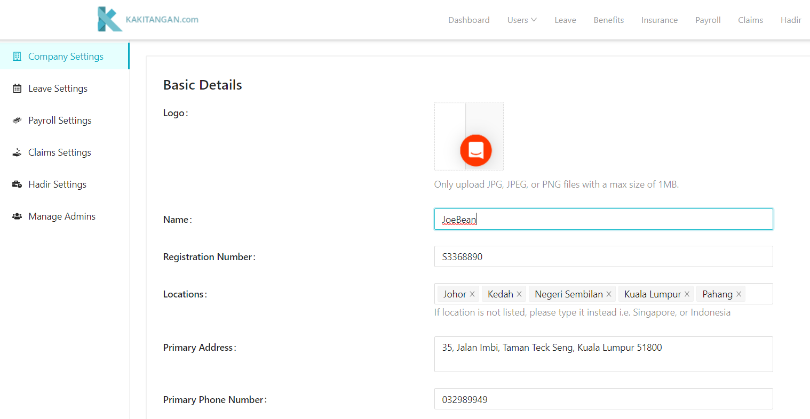810x419 pixels.
Task: Open Leave Settings in sidebar
Action: pos(58,88)
